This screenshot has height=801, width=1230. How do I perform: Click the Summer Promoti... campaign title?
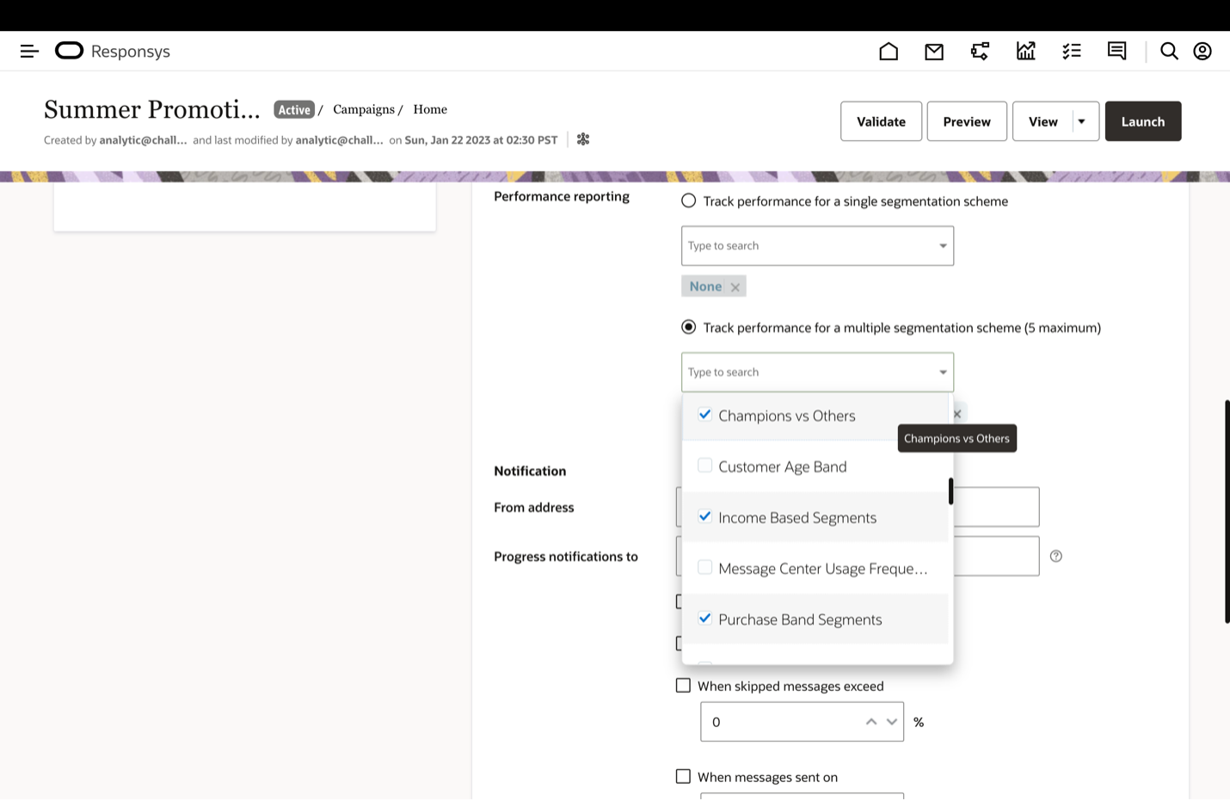pos(152,110)
